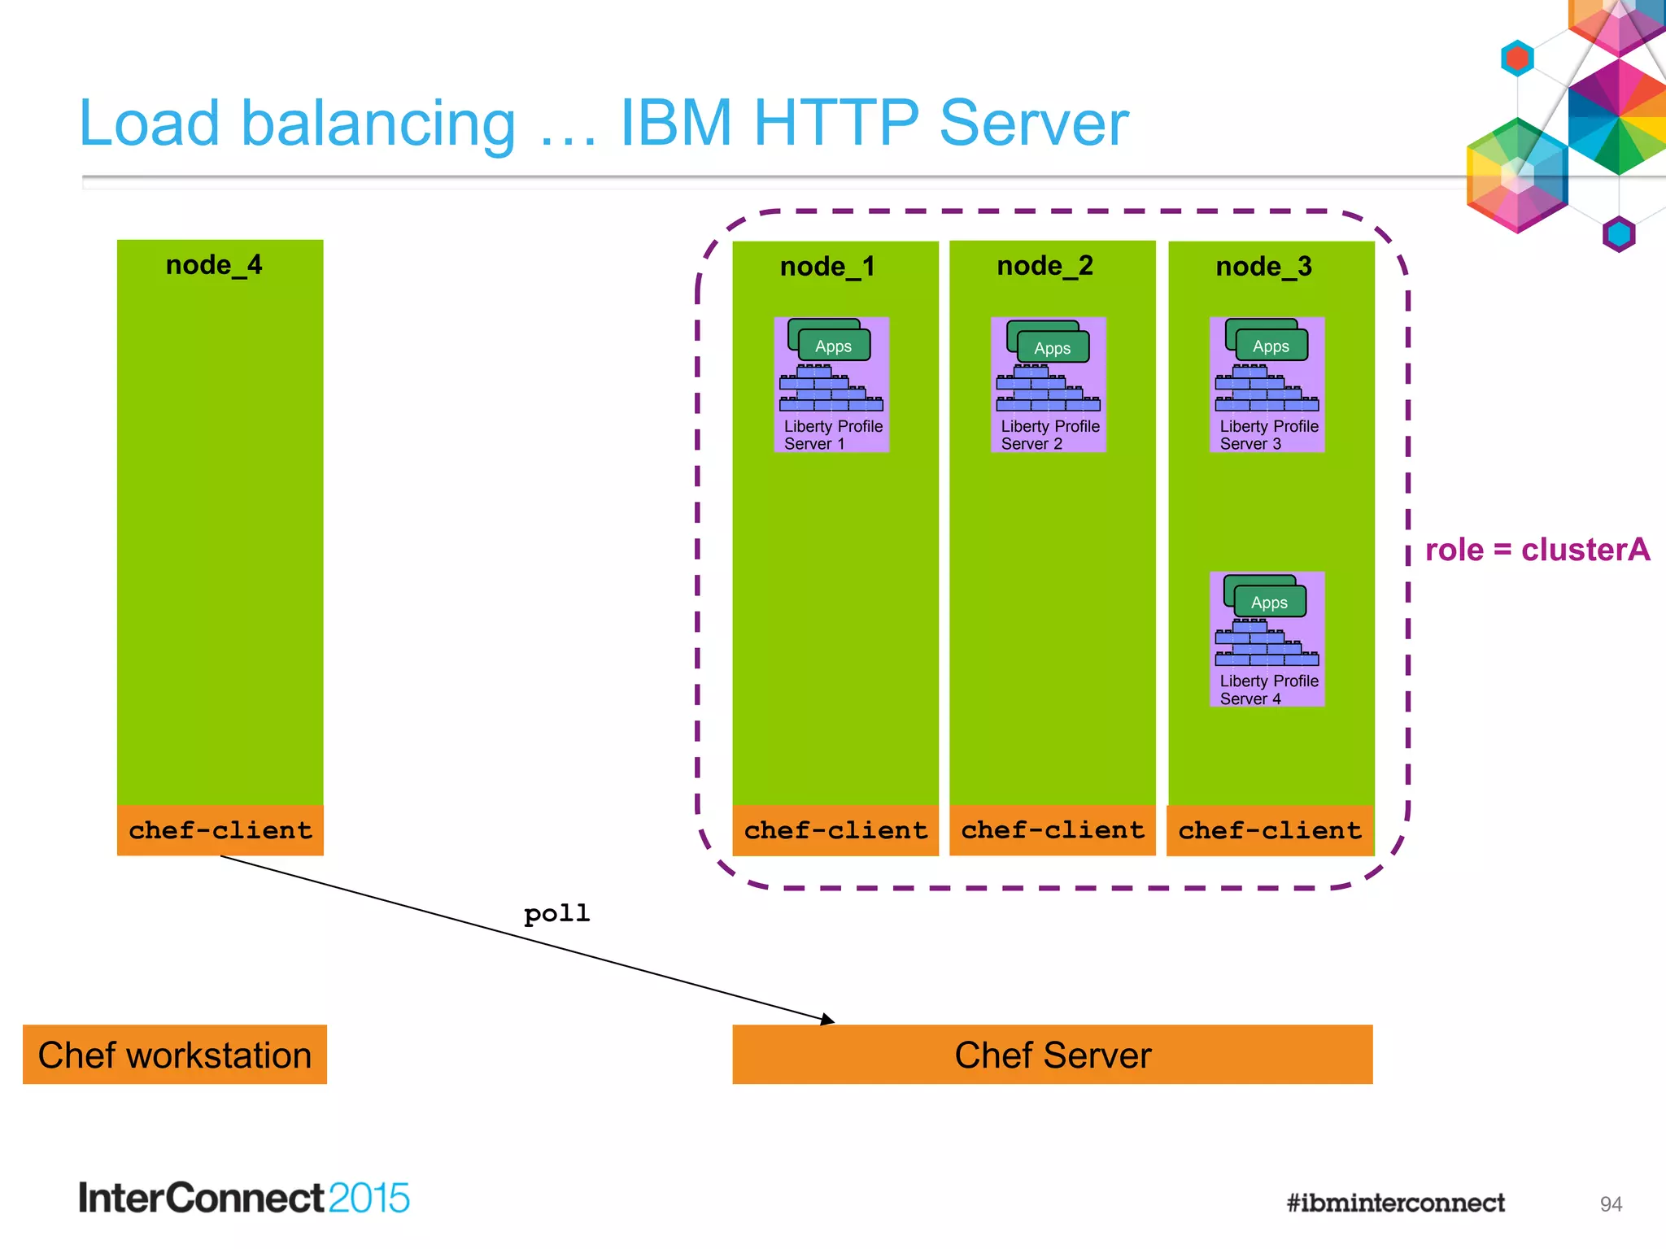Click the Apps badge in node_2
The image size is (1666, 1249).
[1052, 347]
